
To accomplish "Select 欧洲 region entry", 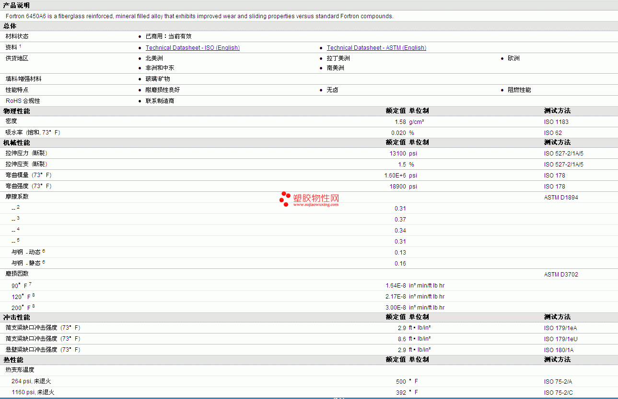I will point(514,58).
